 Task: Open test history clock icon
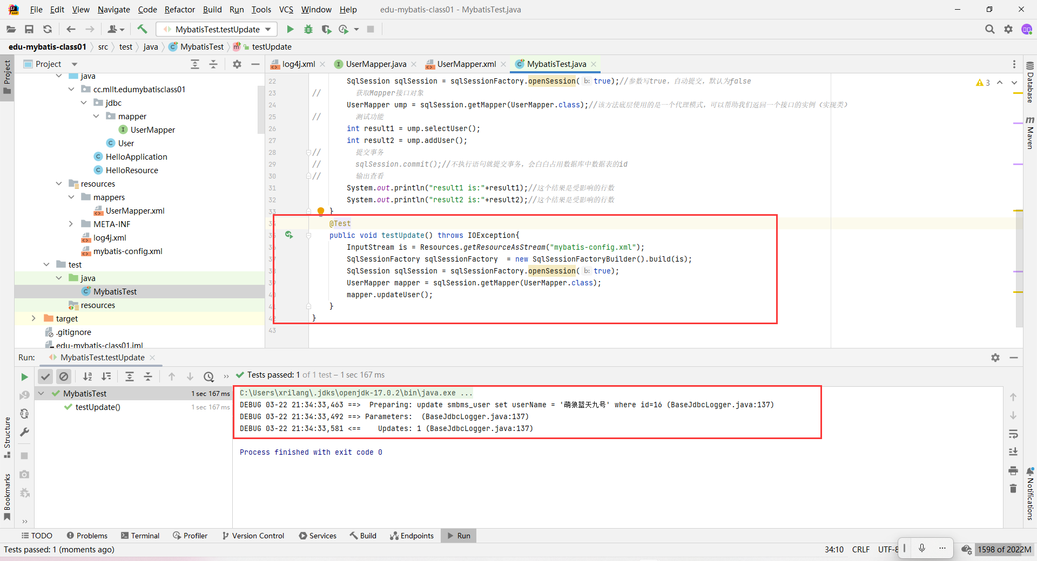point(209,377)
